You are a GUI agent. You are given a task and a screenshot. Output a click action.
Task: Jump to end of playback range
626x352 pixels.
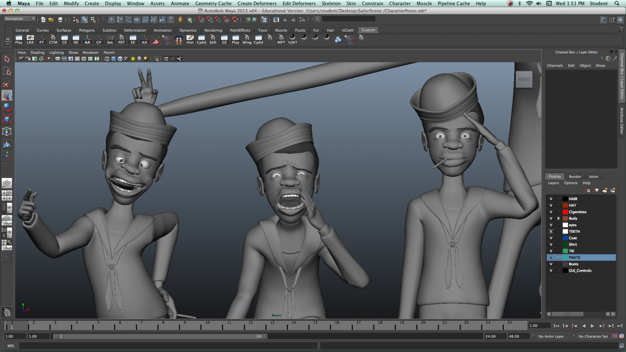tap(620, 326)
